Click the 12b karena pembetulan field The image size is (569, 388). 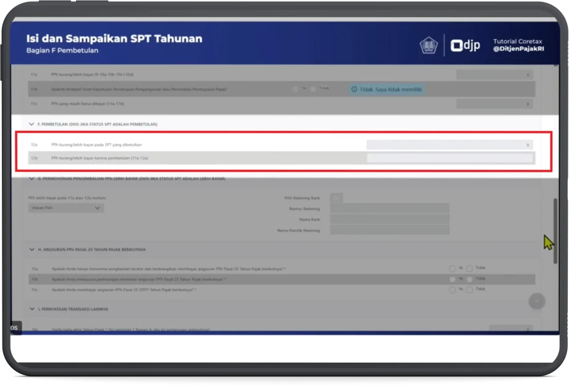tap(449, 158)
